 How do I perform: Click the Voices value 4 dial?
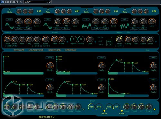click(74, 39)
